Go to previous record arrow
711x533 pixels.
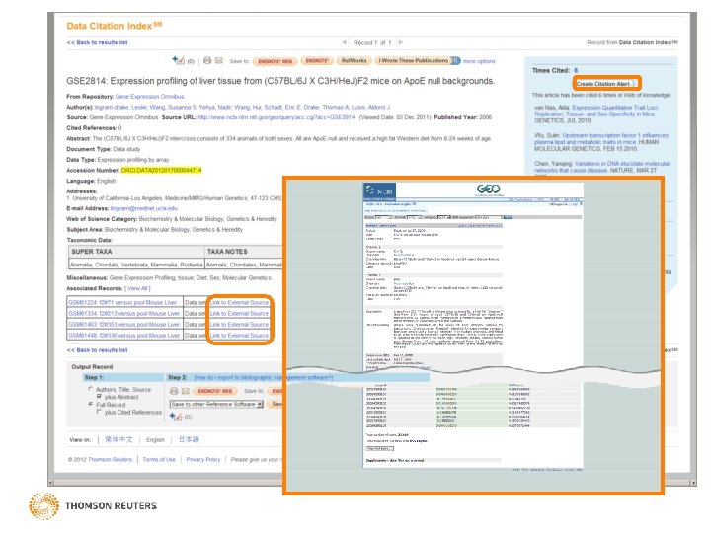345,42
